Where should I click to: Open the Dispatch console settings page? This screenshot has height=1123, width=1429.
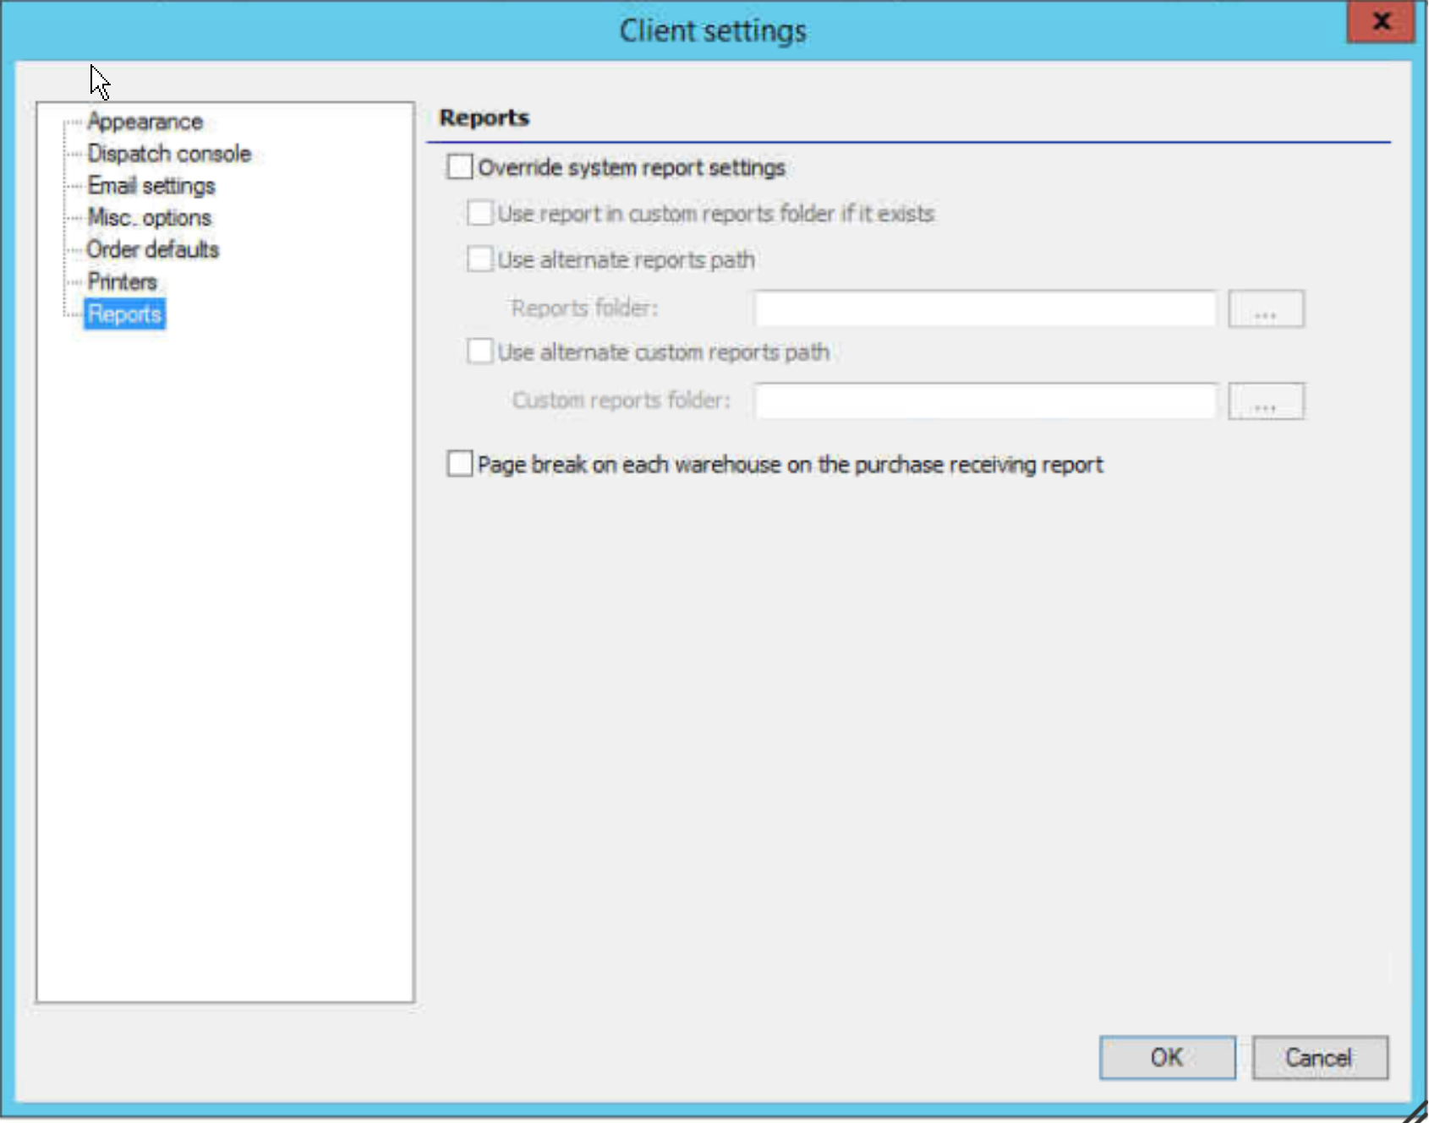[169, 154]
